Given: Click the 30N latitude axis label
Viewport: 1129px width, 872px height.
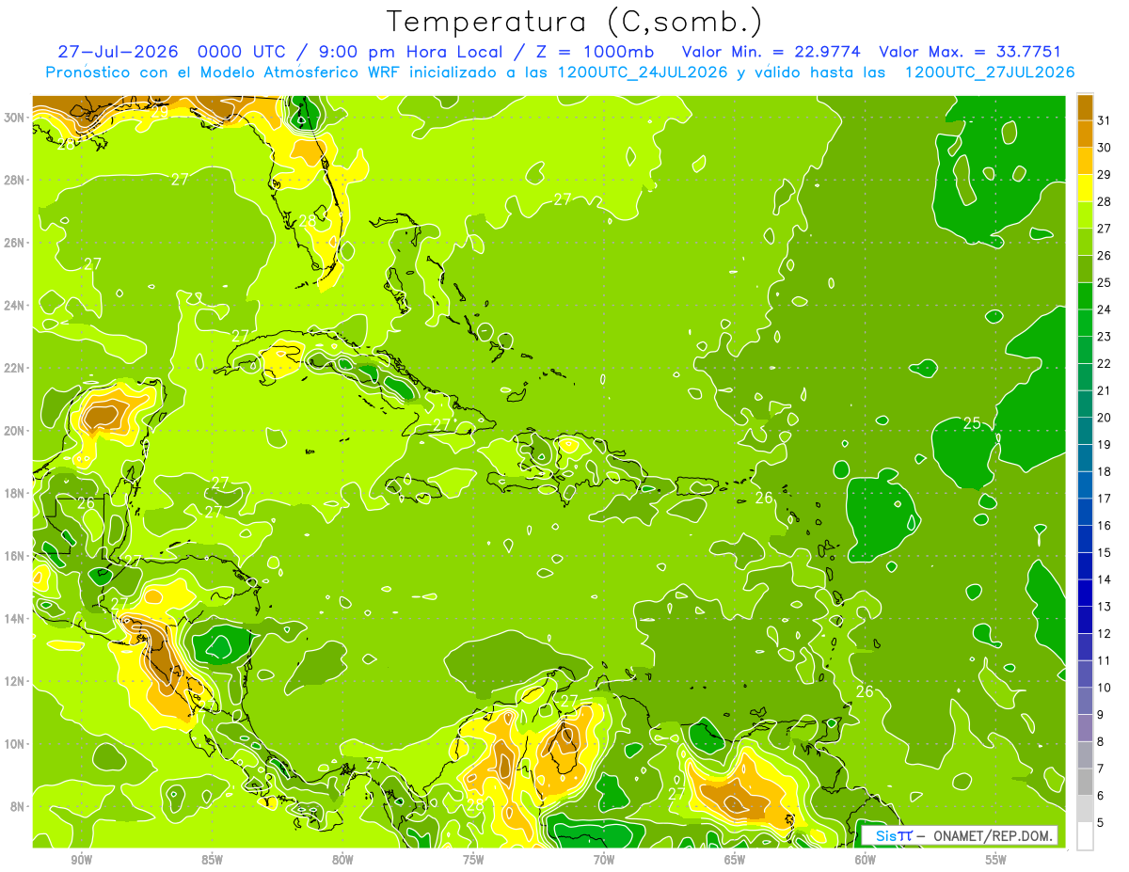Looking at the screenshot, I should pyautogui.click(x=15, y=117).
